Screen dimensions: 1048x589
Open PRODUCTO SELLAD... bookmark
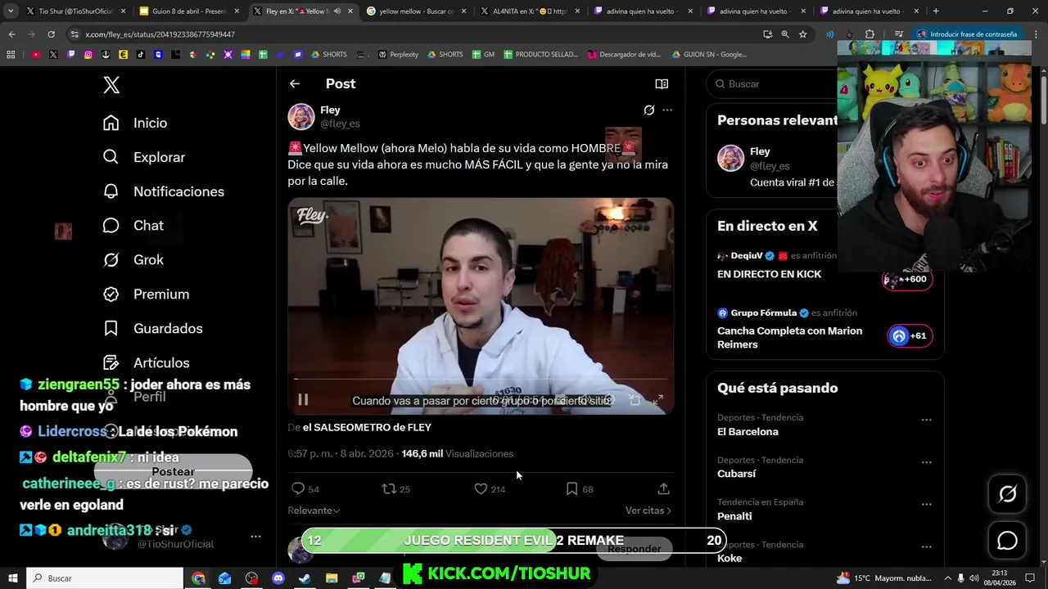tap(541, 55)
